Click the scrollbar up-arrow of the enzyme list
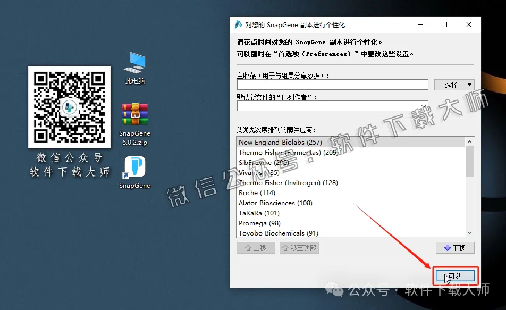506x310 pixels. (469, 141)
